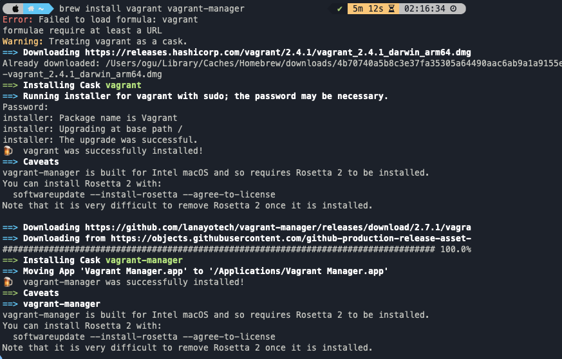
Task: Click first 'softwareupdate --install-rosetta' command
Action: point(144,194)
